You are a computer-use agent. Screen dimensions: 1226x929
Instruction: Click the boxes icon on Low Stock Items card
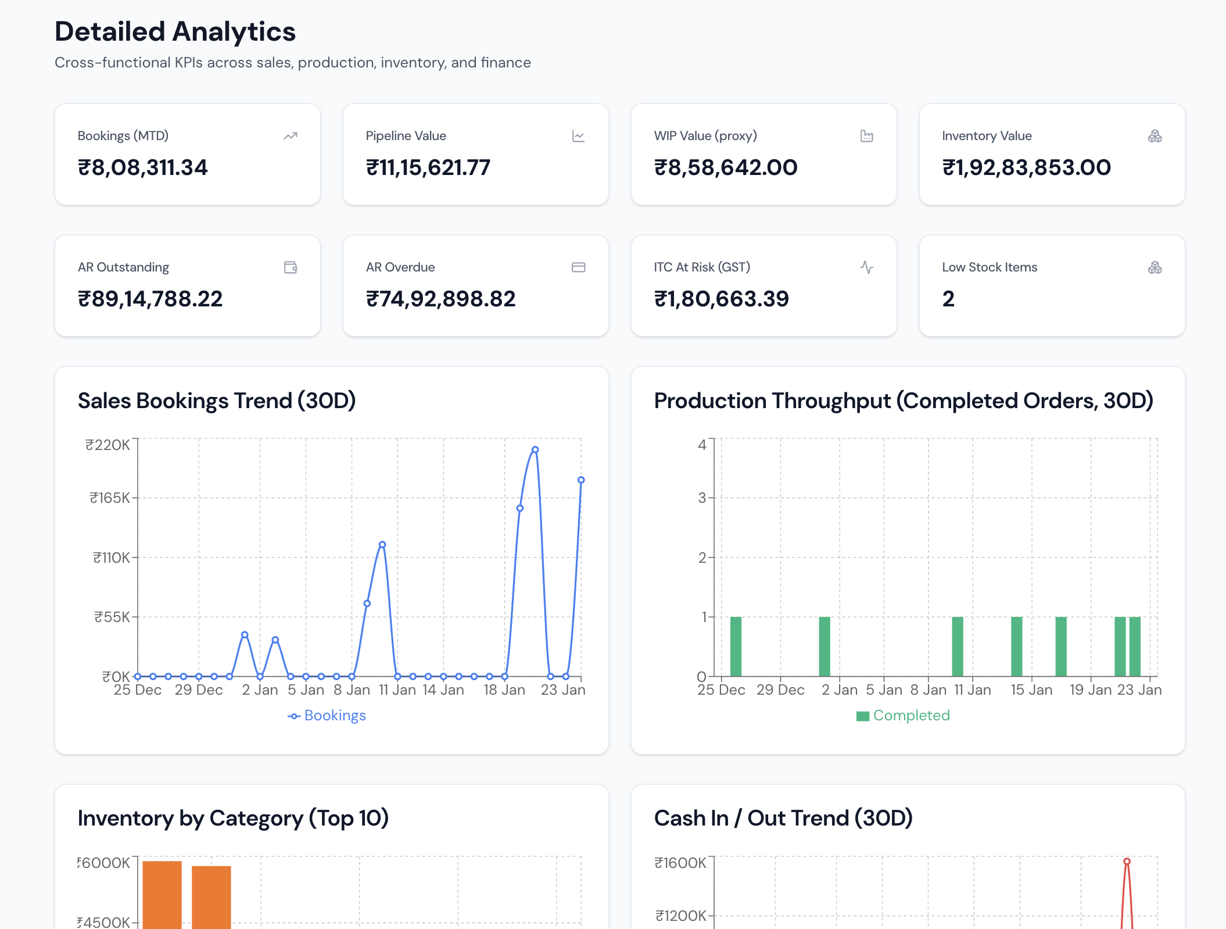pos(1155,267)
